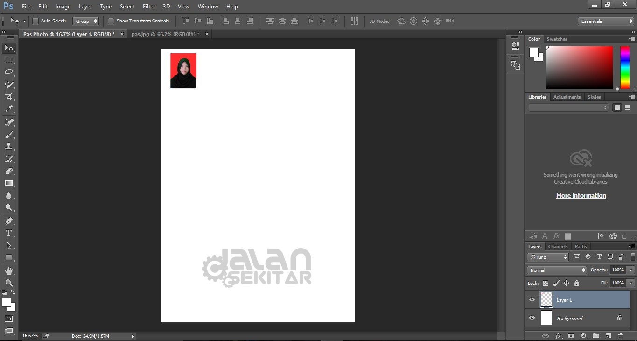Toggle Lock position icon
The width and height of the screenshot is (637, 341).
(x=566, y=283)
